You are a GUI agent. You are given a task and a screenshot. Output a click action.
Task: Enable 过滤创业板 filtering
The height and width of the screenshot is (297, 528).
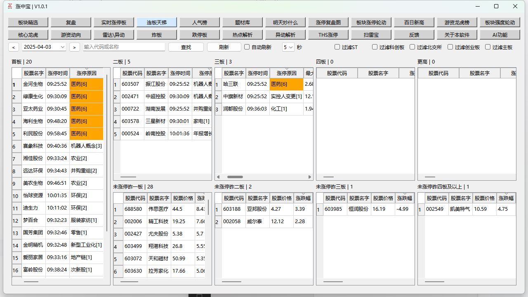[x=450, y=47]
